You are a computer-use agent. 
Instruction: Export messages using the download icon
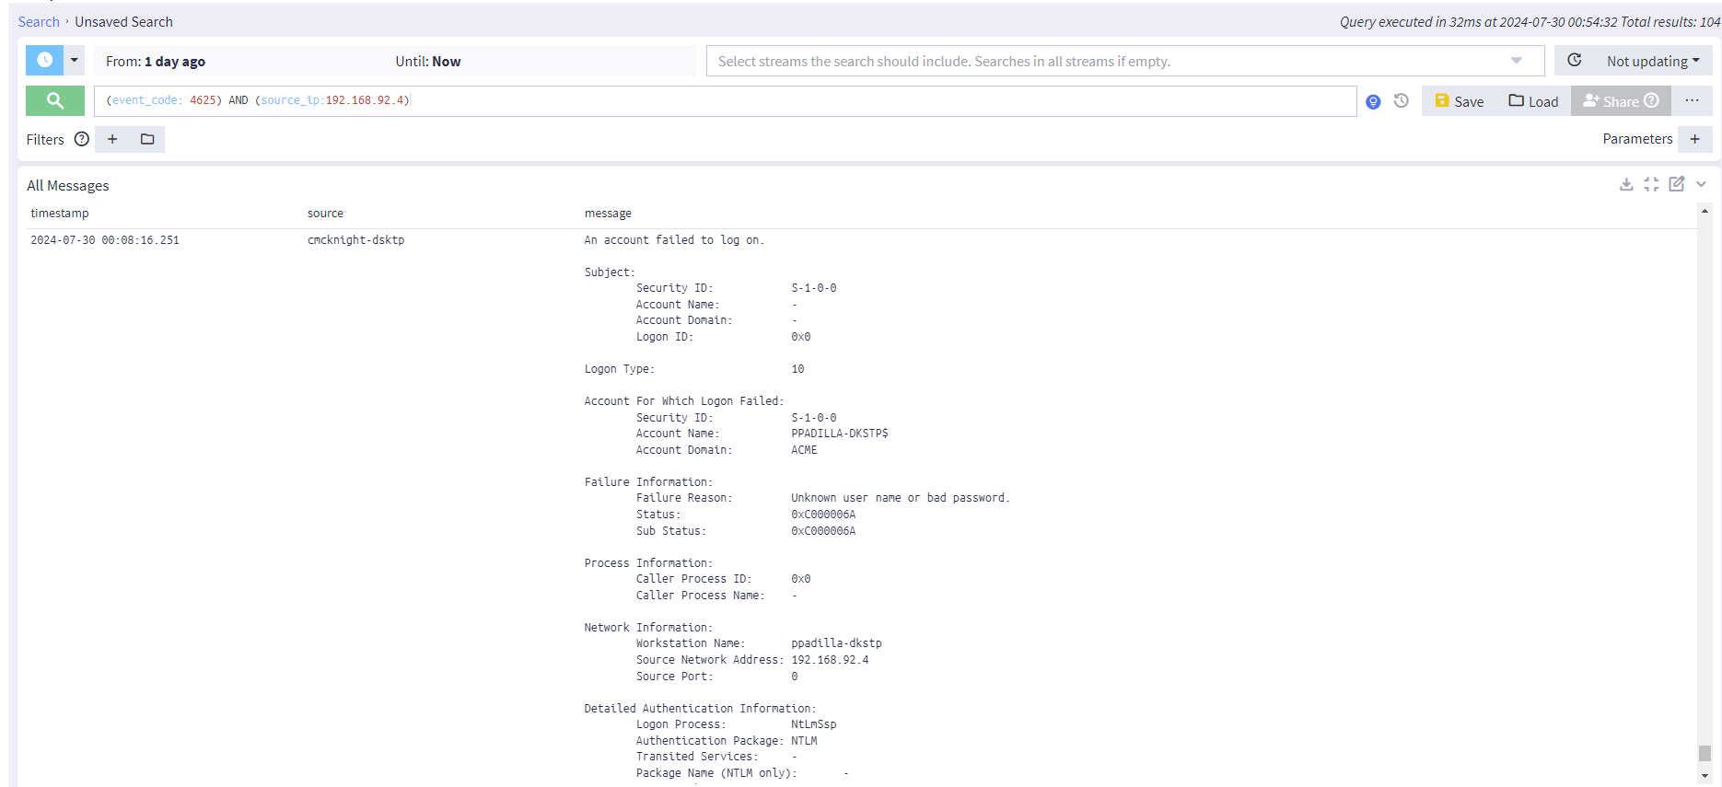1626,184
